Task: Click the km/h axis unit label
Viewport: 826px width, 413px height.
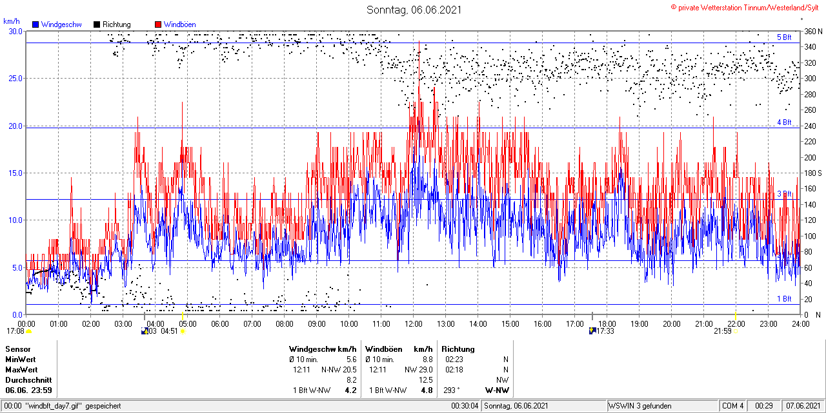Action: point(12,21)
